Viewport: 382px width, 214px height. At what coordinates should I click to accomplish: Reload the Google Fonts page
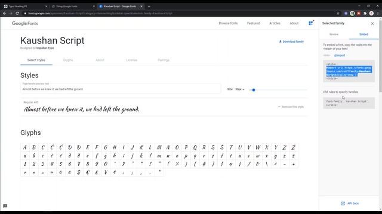coord(17,13)
